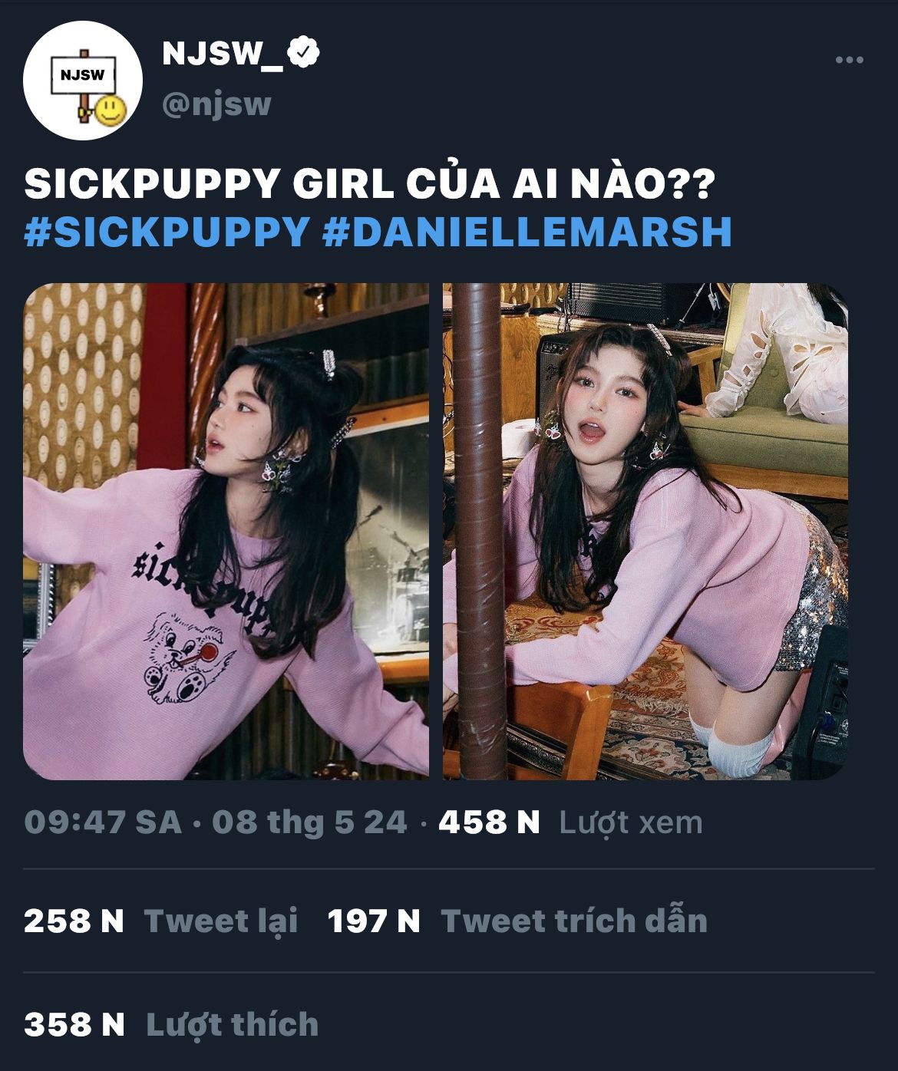Open the left photo with sickpuppy sweater
This screenshot has width=898, height=1071.
tap(226, 531)
